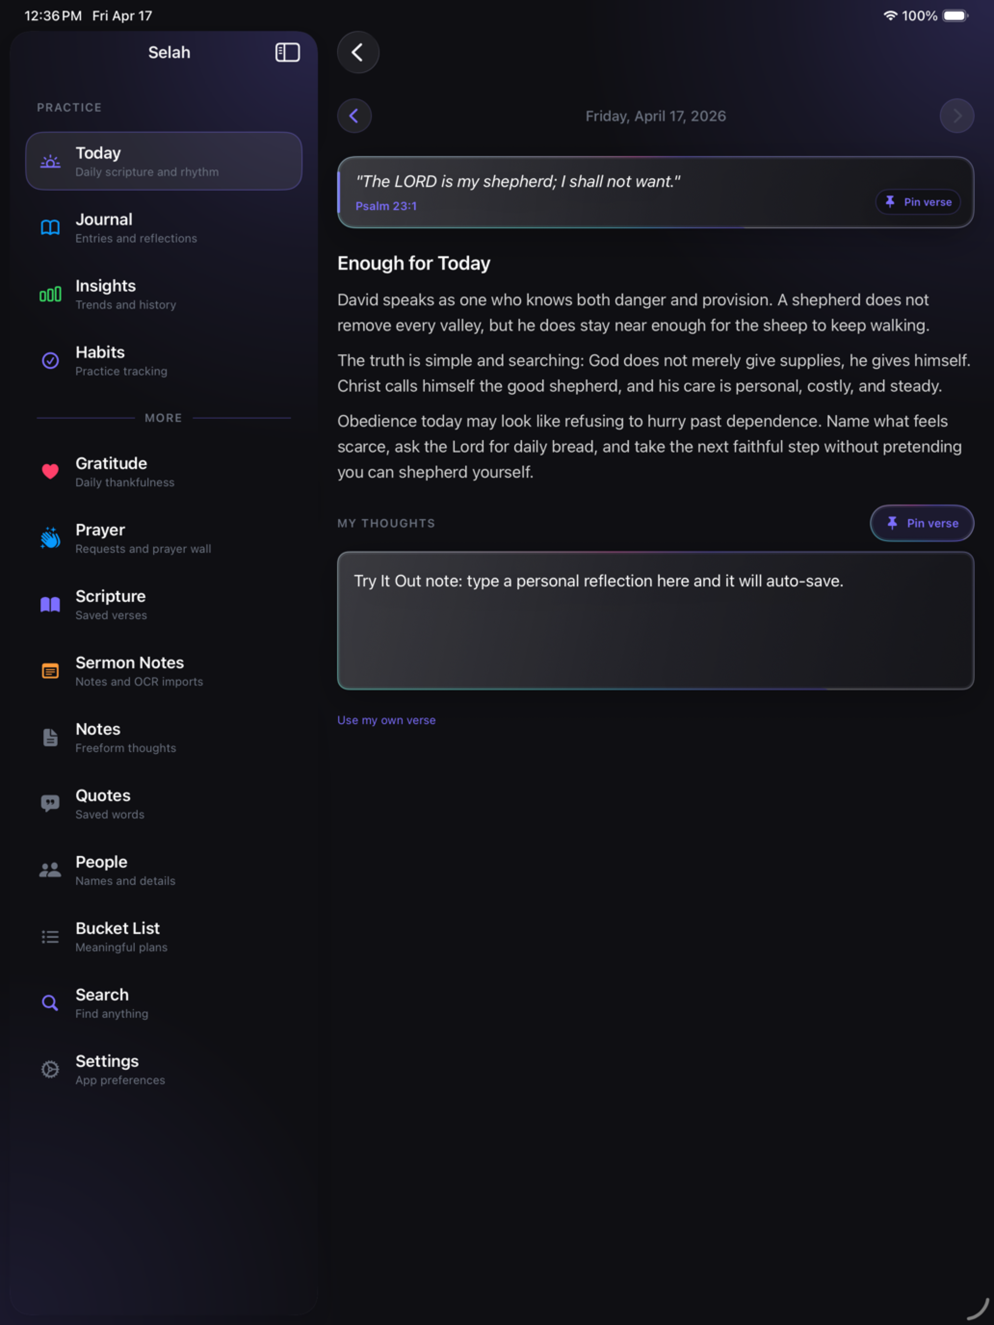Pin verse inside the Psalm card
Image resolution: width=994 pixels, height=1325 pixels.
tap(918, 202)
